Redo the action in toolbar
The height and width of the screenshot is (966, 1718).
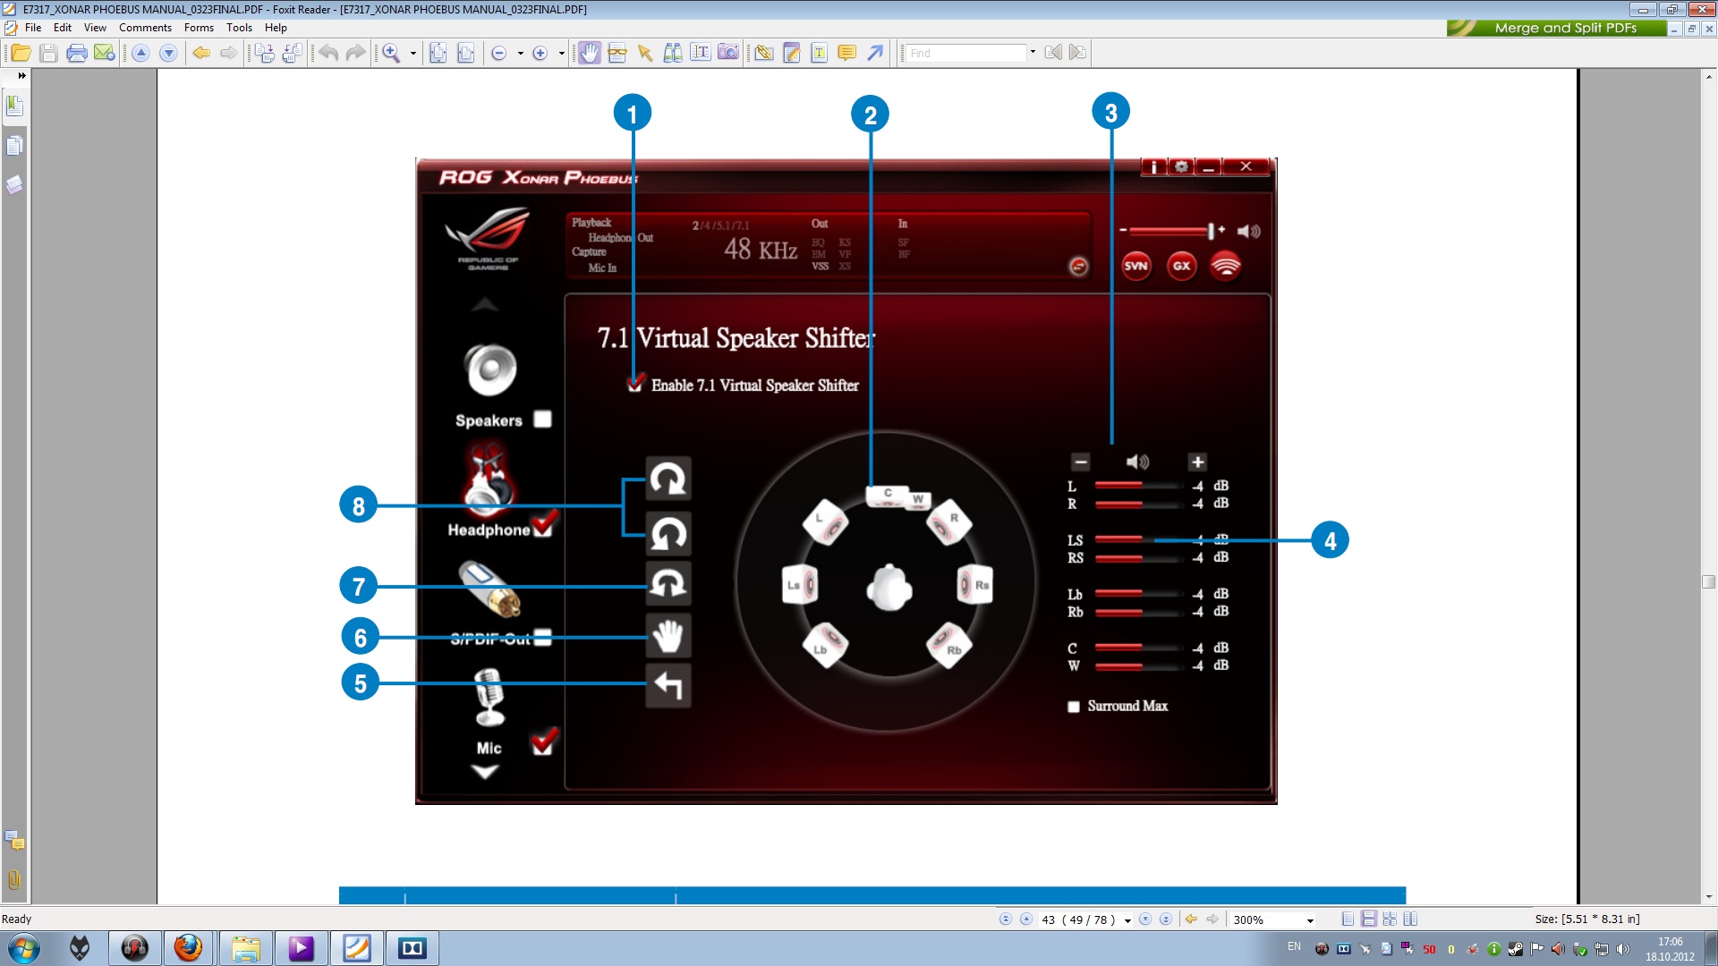(x=356, y=53)
